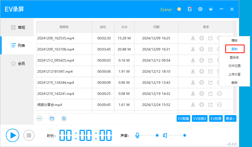This screenshot has height=147, width=252.
Task: Select the 20241212181047.mp4 file row
Action: pos(64,72)
